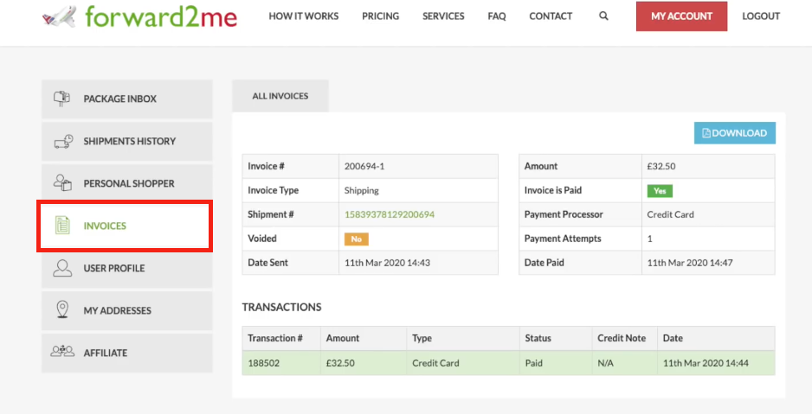Open the How It Works page
This screenshot has height=414, width=812.
pos(303,16)
